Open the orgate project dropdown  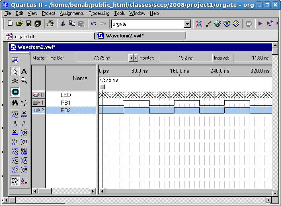(x=187, y=24)
